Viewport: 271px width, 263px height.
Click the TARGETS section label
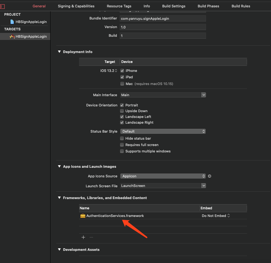[x=12, y=29]
